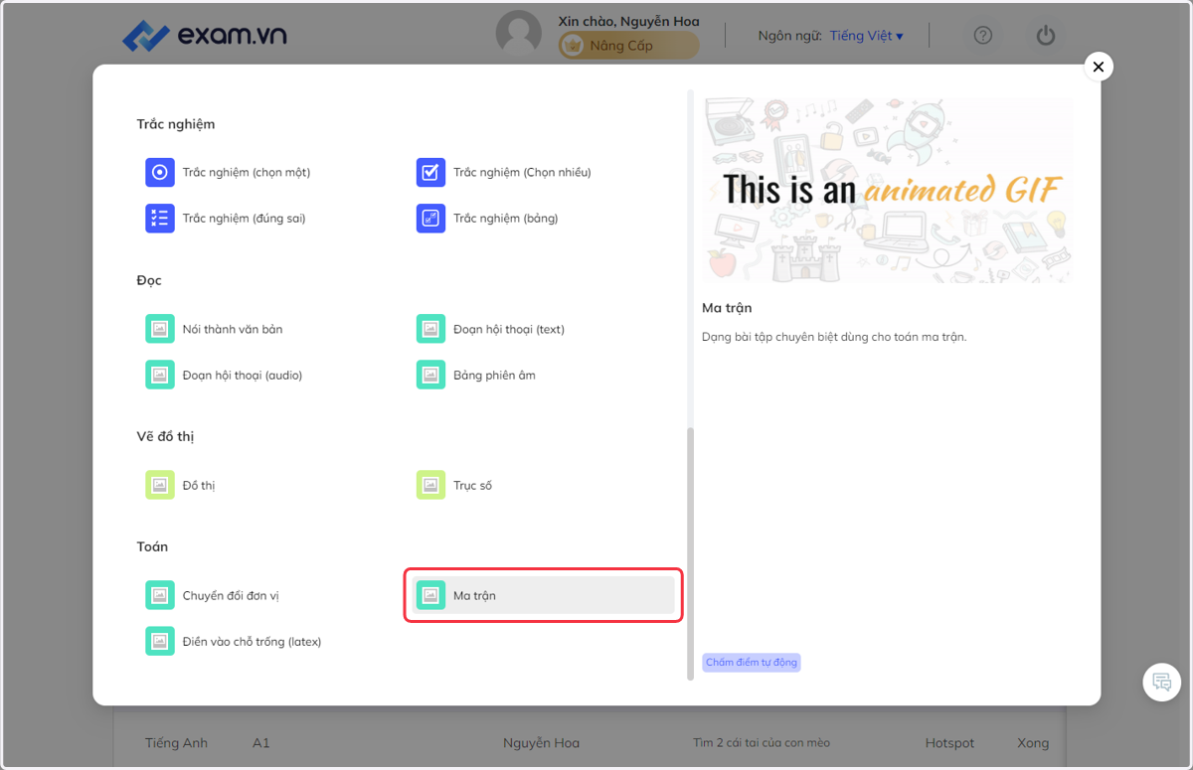The height and width of the screenshot is (770, 1193).
Task: Pick the Nói thành văn bản label
Action: 233,329
